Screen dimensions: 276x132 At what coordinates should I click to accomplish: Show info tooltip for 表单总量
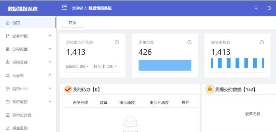189,42
